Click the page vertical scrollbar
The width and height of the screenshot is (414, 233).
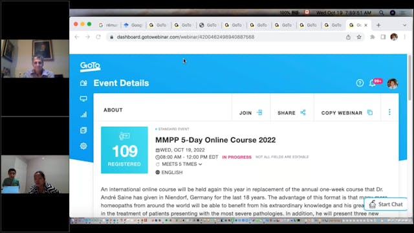409,78
